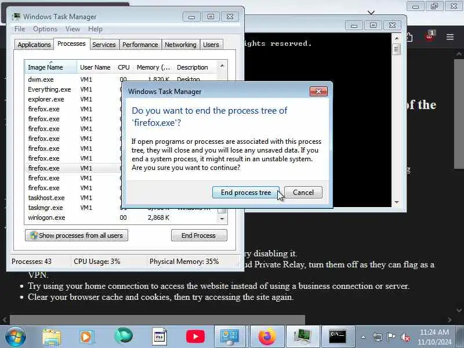
Task: Open the document file taskbar icon
Action: [159, 336]
